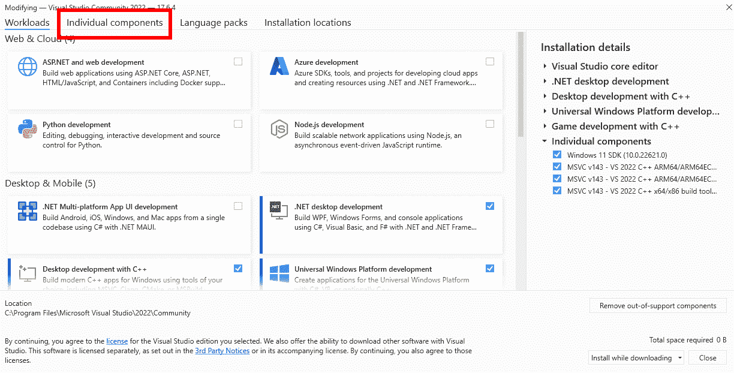Image resolution: width=734 pixels, height=373 pixels.
Task: Click the Installation details heading
Action: click(585, 47)
